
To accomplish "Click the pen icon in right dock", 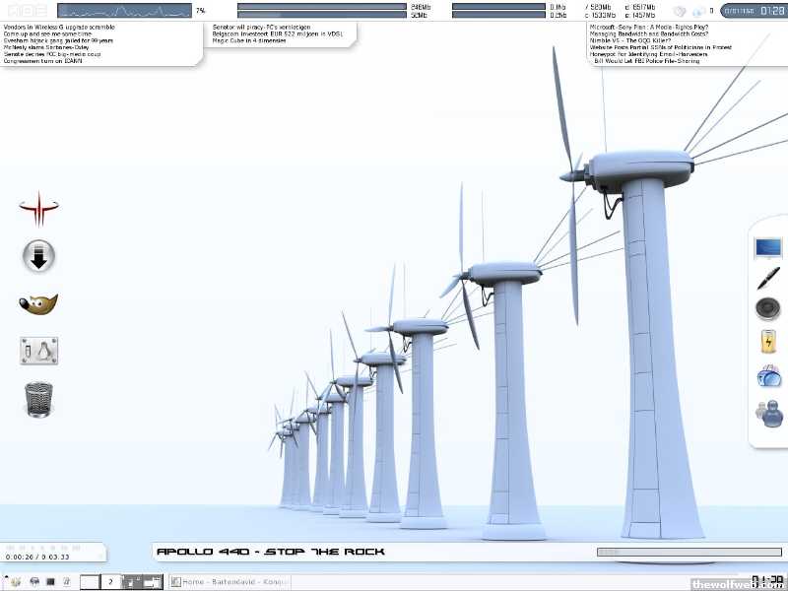I will [768, 278].
